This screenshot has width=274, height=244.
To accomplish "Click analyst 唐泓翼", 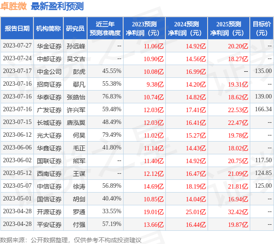I will [76, 123].
